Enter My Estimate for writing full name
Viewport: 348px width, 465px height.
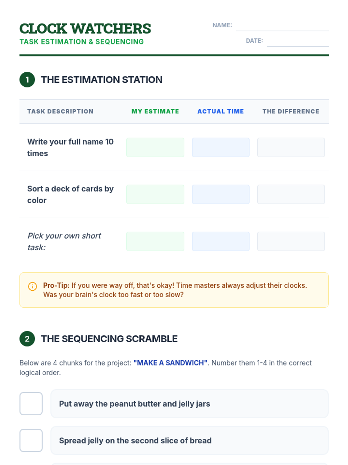[x=155, y=147]
